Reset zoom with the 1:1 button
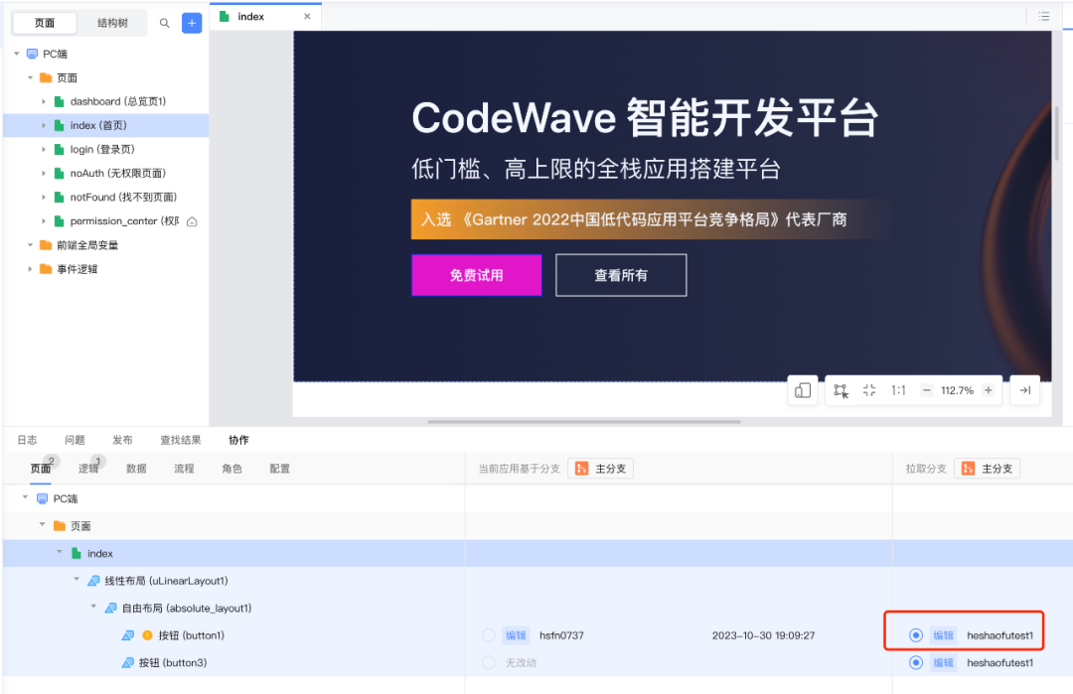The width and height of the screenshot is (1073, 694). (898, 390)
